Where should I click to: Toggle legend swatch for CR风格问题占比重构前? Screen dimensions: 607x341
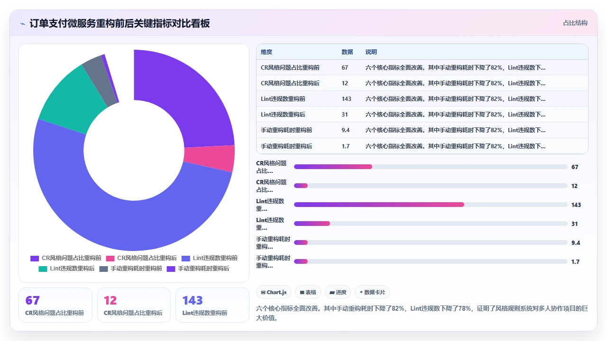pos(35,258)
